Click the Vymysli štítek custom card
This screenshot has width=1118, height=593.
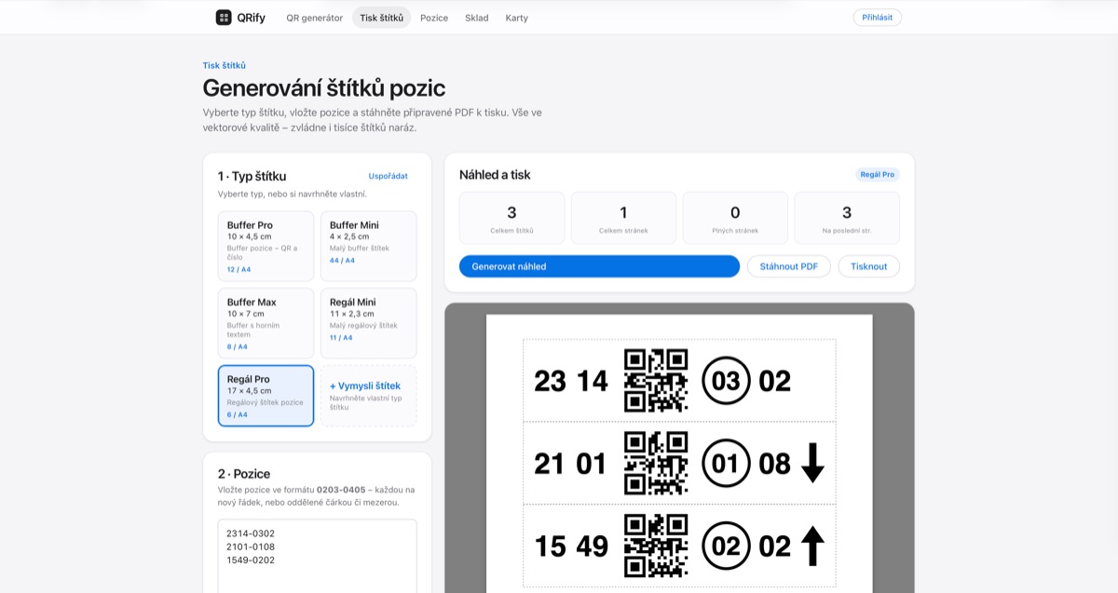(369, 396)
